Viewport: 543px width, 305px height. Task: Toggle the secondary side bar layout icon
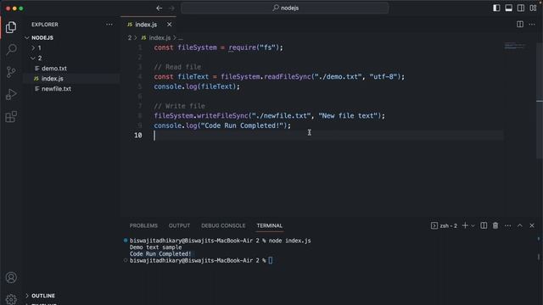coord(520,8)
